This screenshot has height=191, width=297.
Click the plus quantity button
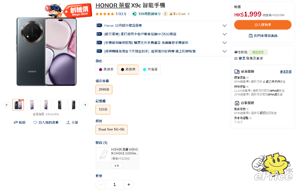click(128, 184)
